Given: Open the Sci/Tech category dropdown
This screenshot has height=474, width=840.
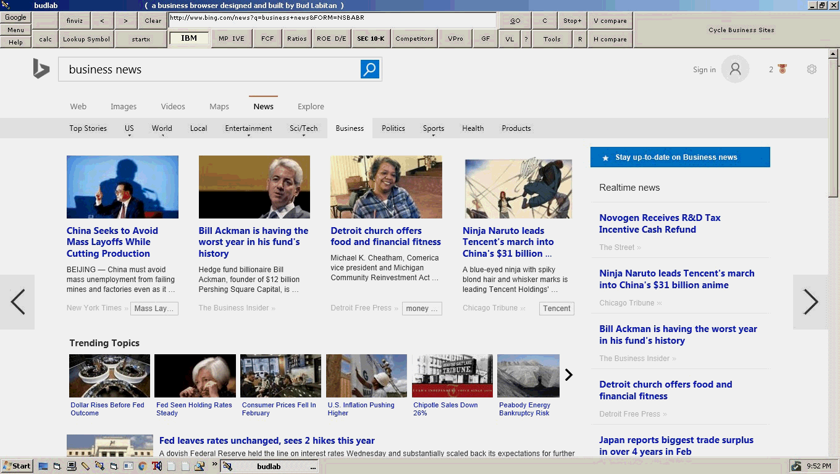Looking at the screenshot, I should 303,128.
